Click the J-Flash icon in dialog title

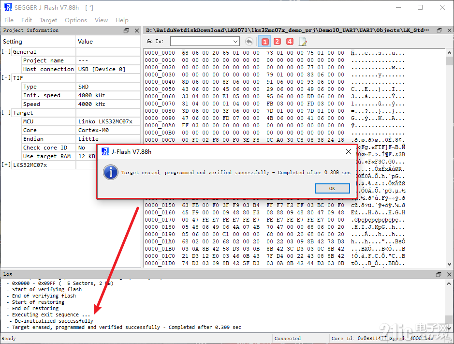click(105, 151)
